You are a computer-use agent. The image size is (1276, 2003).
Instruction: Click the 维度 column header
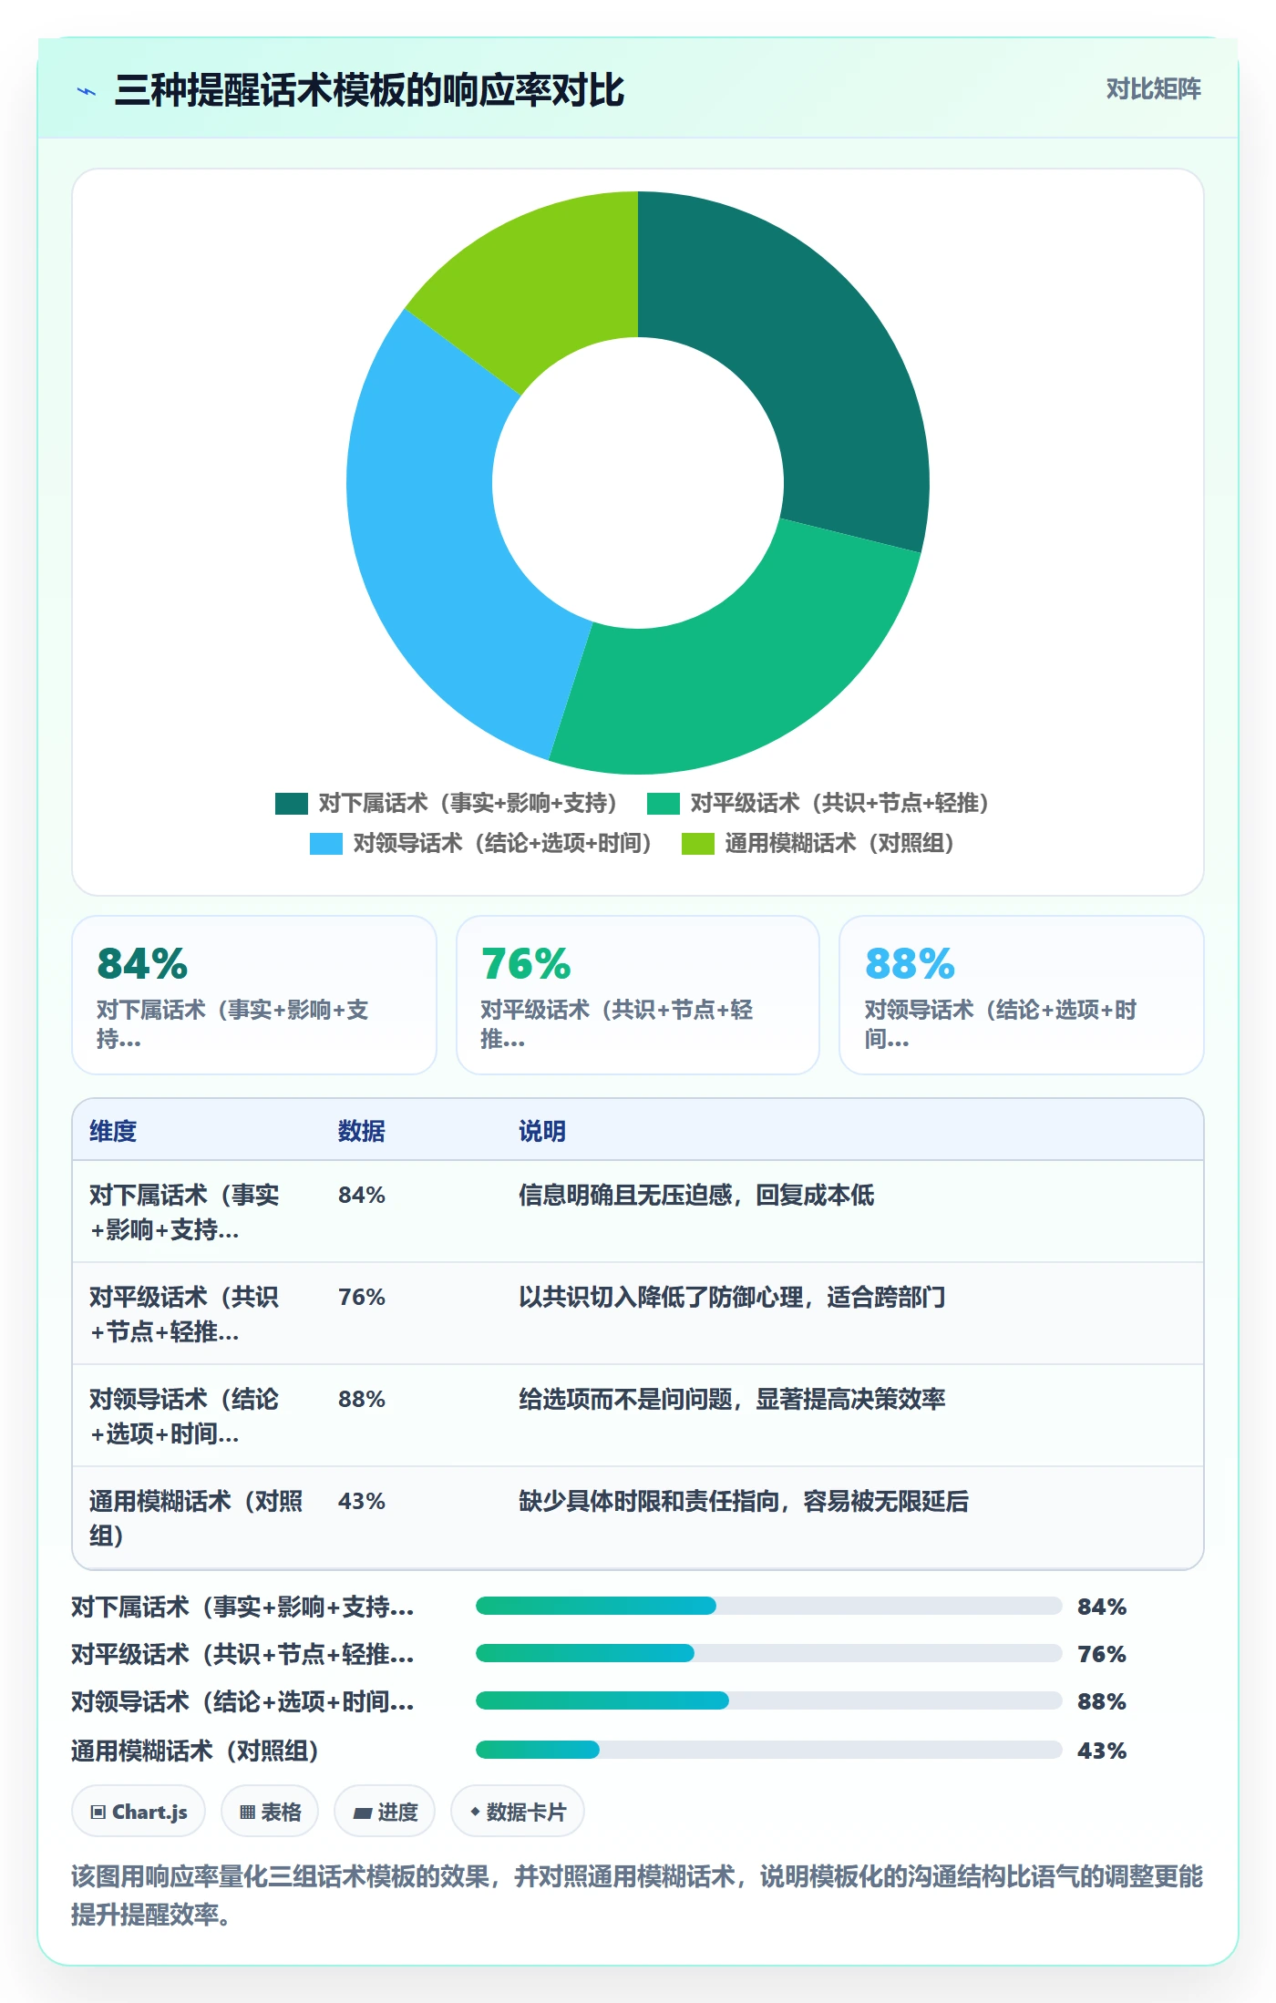[113, 1131]
